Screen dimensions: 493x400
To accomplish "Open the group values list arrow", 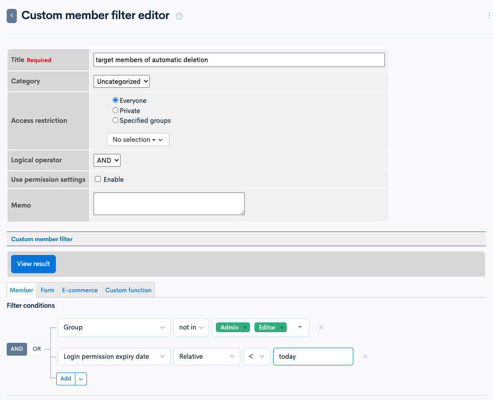I will point(300,327).
